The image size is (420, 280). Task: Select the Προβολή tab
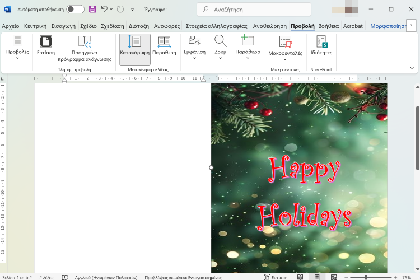[302, 26]
